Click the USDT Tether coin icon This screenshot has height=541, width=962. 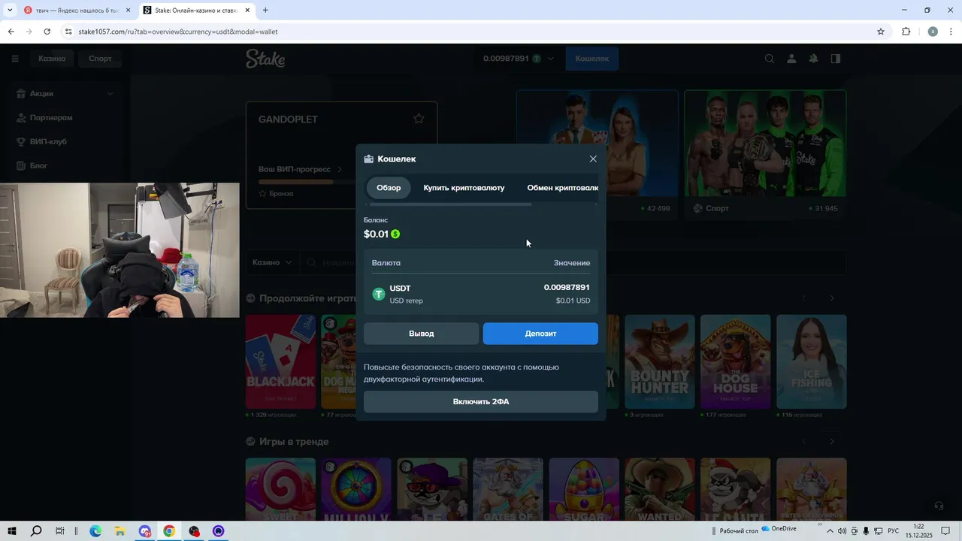click(379, 294)
